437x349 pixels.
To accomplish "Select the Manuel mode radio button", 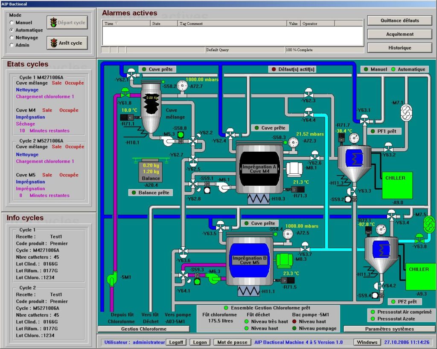I will pyautogui.click(x=11, y=23).
